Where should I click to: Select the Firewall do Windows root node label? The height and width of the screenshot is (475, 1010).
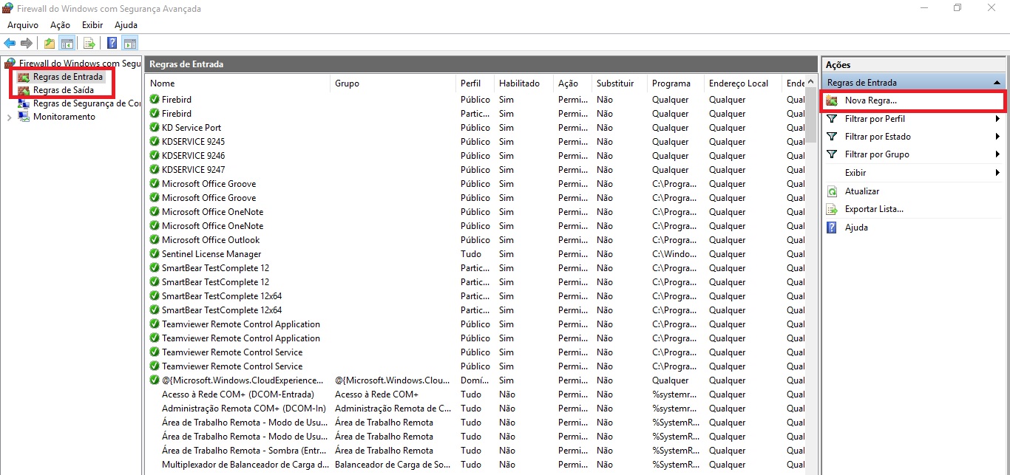click(80, 64)
